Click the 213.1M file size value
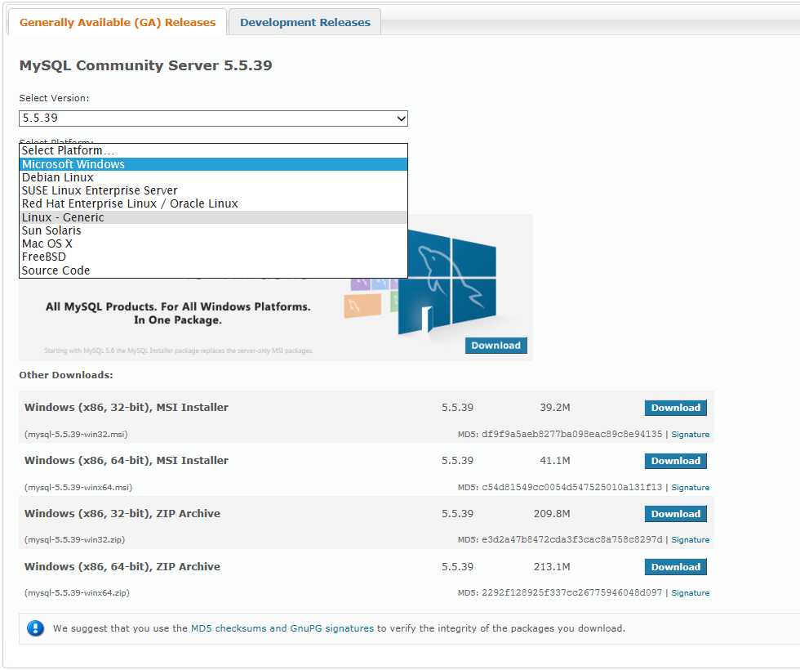 point(552,567)
